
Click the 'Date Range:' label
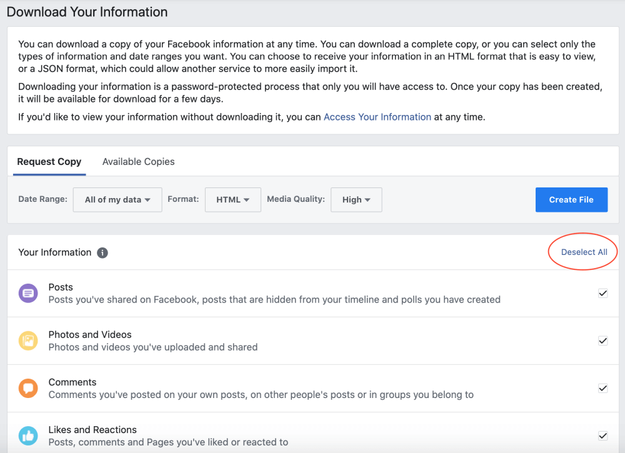42,199
